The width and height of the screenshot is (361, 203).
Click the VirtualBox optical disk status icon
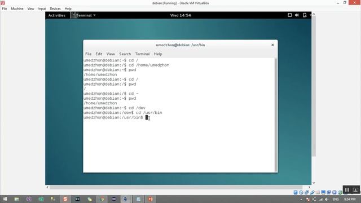[301, 192]
